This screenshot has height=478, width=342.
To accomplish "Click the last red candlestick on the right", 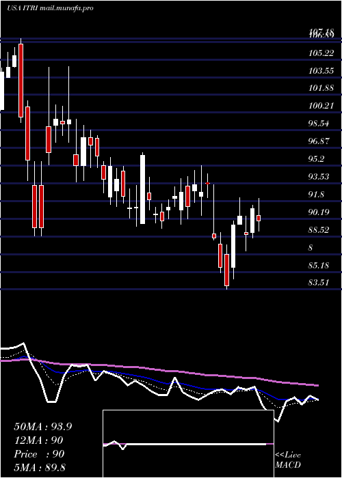I will tap(259, 218).
